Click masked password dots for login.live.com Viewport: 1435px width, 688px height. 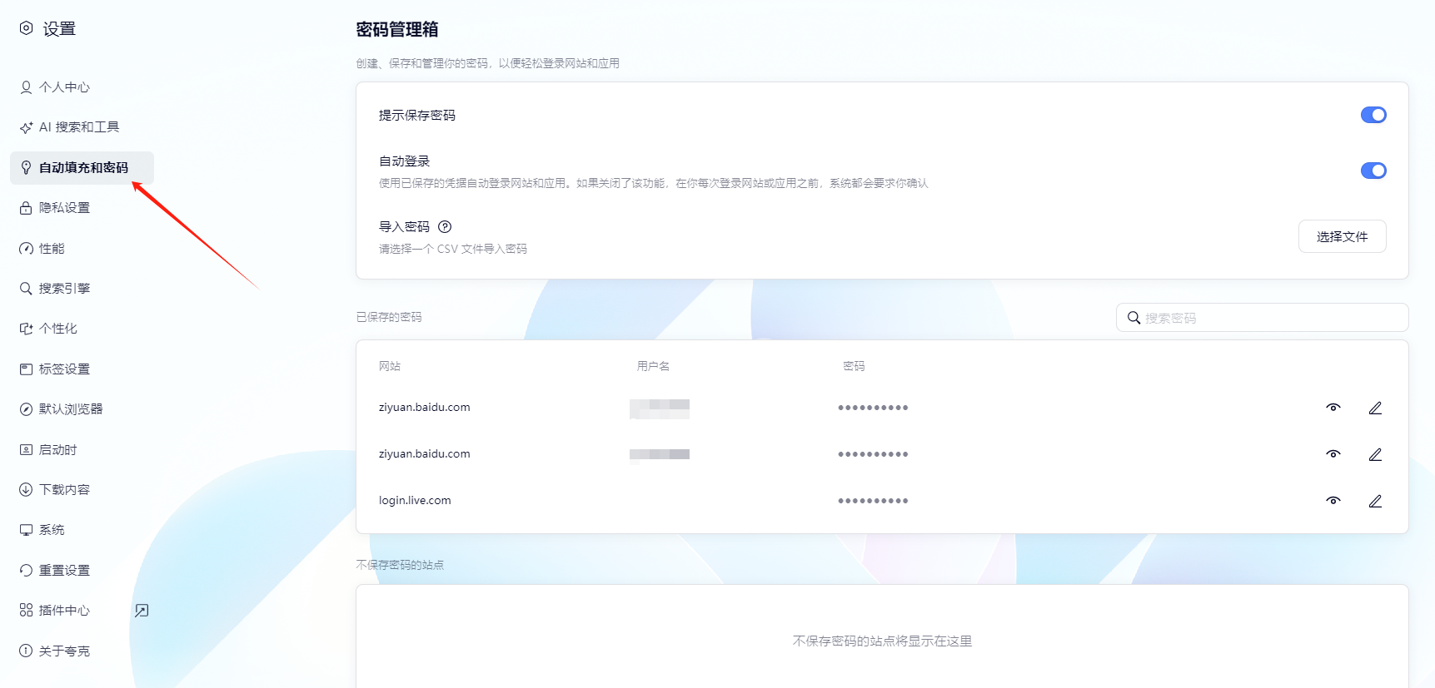click(873, 501)
